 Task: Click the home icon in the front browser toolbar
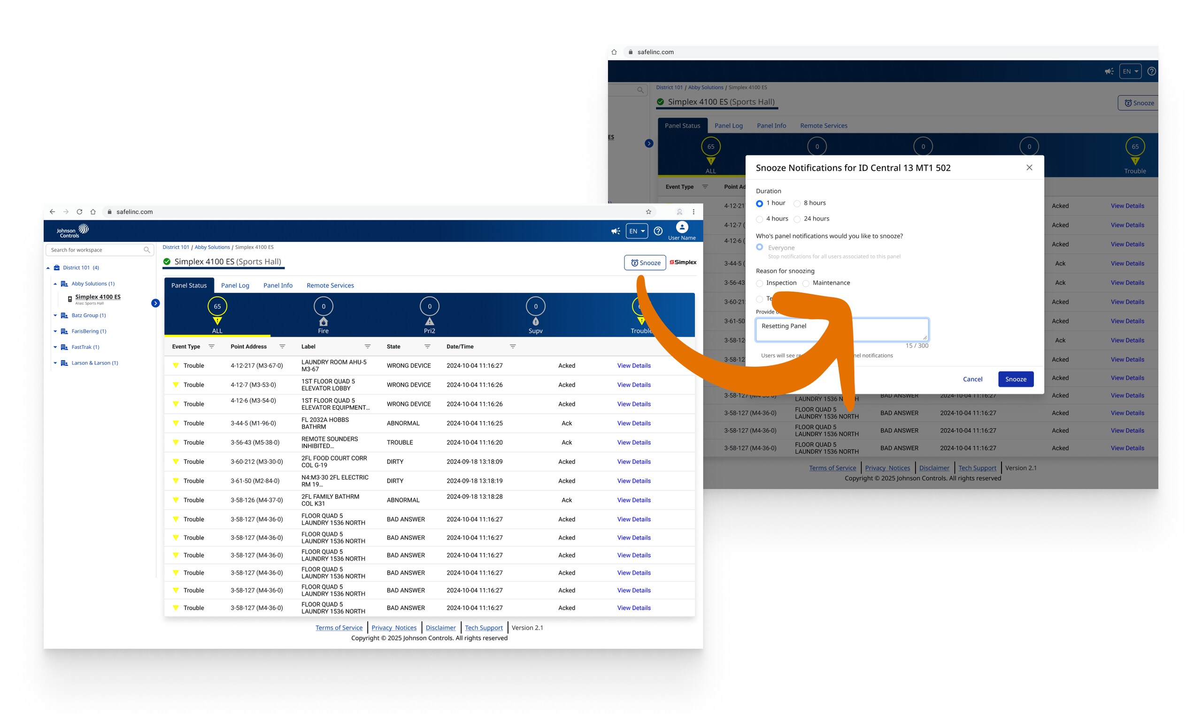93,212
